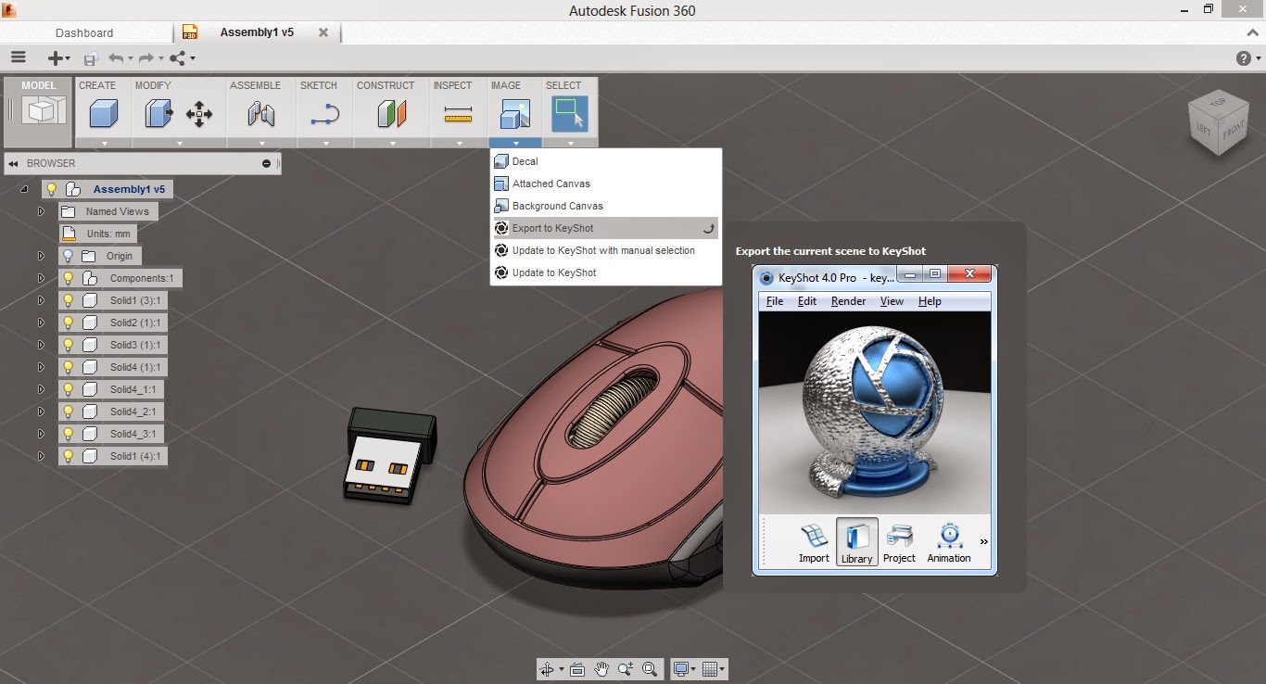Hide the Solid2 (1):1 body with its bulb
The width and height of the screenshot is (1266, 684).
point(66,322)
